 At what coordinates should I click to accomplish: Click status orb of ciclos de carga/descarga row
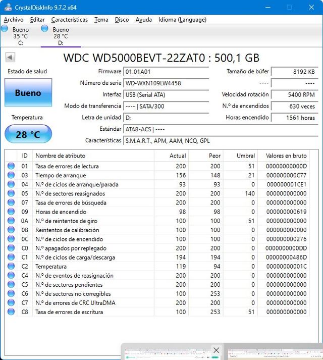[11, 257]
